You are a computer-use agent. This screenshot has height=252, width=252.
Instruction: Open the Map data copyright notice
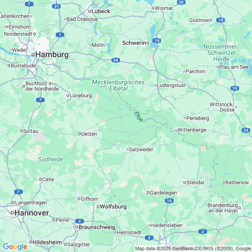tap(193, 248)
